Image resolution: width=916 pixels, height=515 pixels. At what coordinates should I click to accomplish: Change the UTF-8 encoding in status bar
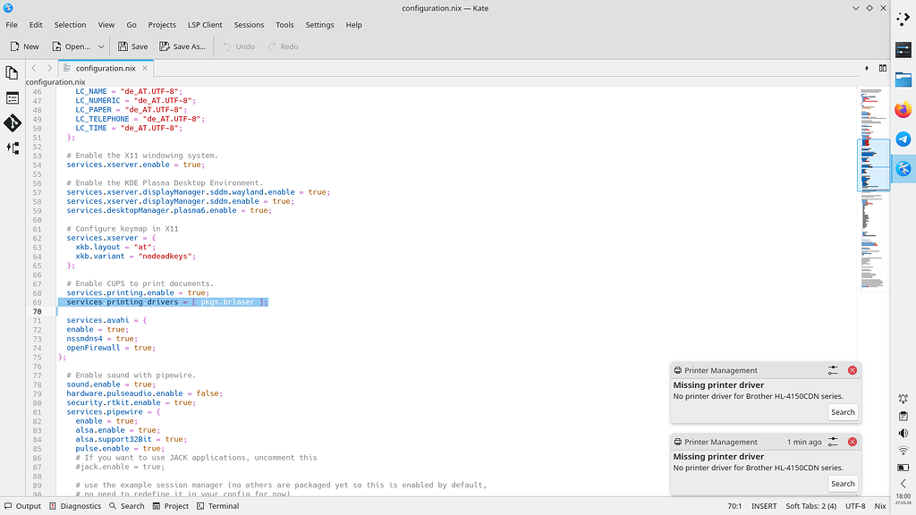point(855,506)
